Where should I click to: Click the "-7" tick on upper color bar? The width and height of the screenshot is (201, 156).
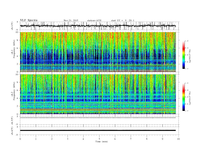(187, 69)
